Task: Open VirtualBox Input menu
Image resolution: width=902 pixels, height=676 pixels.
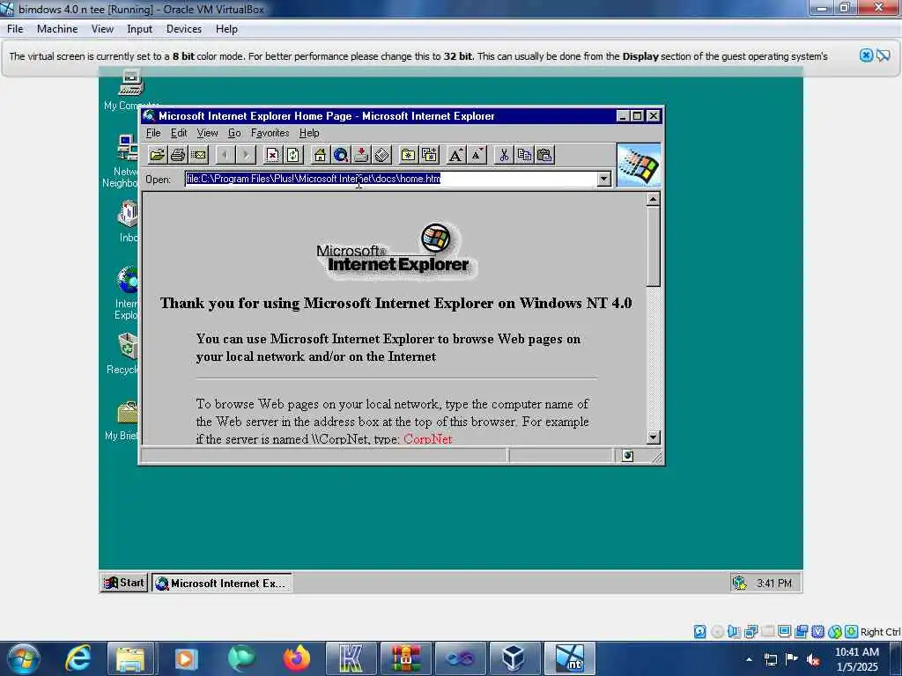Action: tap(139, 29)
